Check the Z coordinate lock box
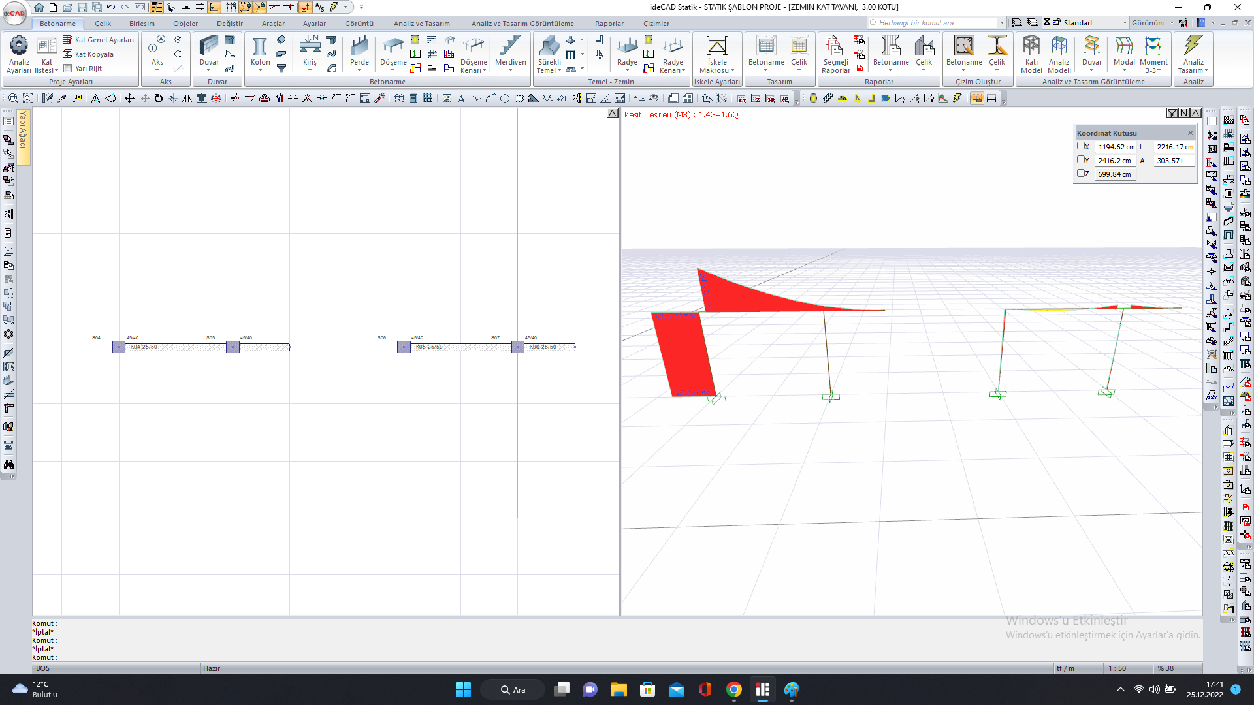Image resolution: width=1254 pixels, height=705 pixels. tap(1081, 174)
